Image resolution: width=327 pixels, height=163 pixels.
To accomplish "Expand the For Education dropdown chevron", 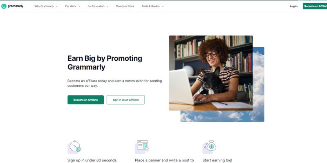I will pyautogui.click(x=108, y=6).
